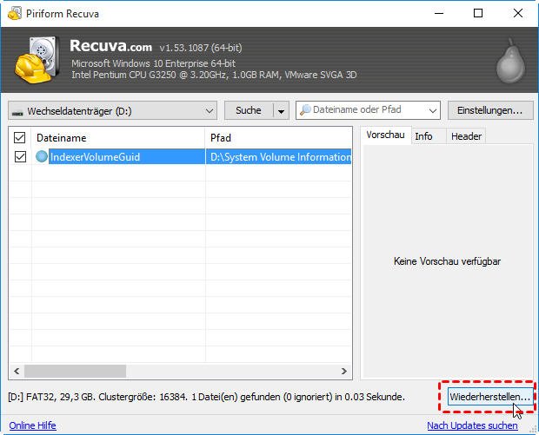Viewport: 539px width, 435px height.
Task: Click the Recuva hard hat drive logo
Action: click(35, 59)
